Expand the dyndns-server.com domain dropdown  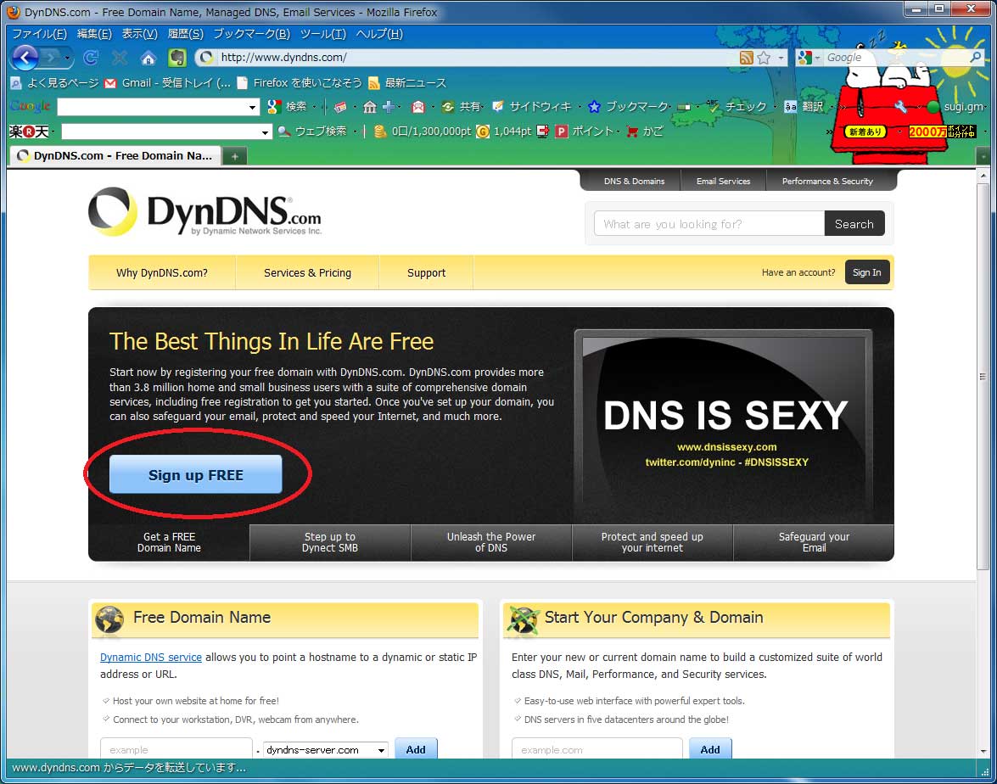click(x=381, y=750)
